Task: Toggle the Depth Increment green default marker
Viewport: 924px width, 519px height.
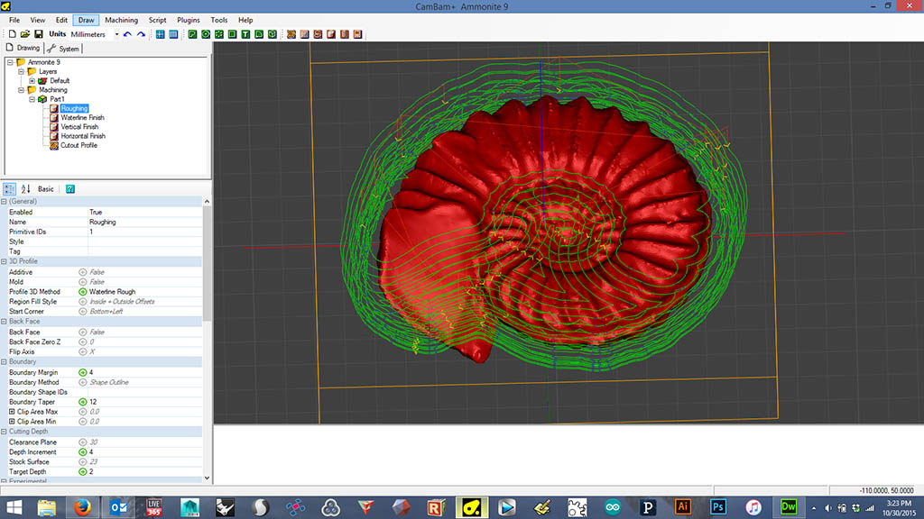Action: click(83, 452)
